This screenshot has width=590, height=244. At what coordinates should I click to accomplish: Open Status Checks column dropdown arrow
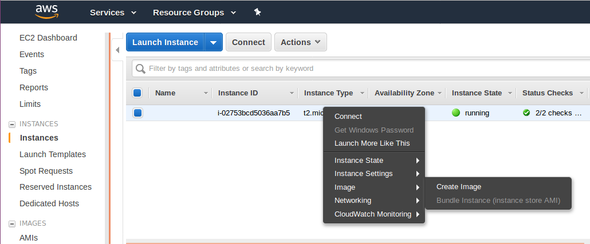pyautogui.click(x=581, y=93)
